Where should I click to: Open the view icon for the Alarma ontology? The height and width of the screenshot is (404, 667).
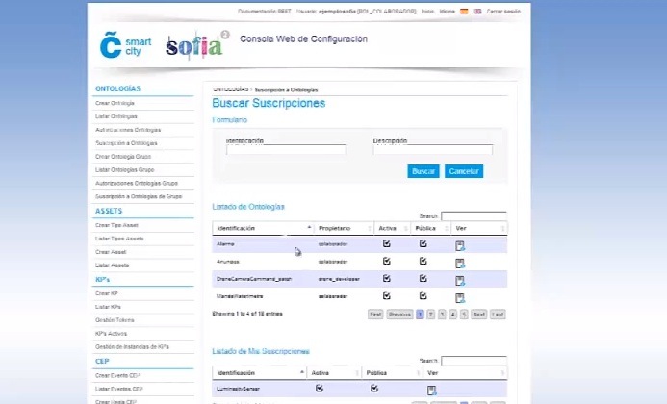(460, 245)
